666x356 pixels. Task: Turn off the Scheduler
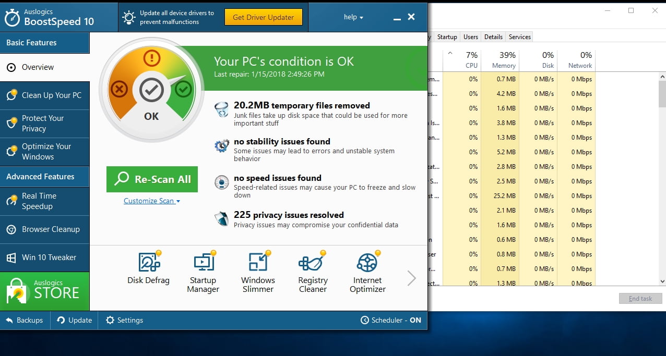point(390,320)
